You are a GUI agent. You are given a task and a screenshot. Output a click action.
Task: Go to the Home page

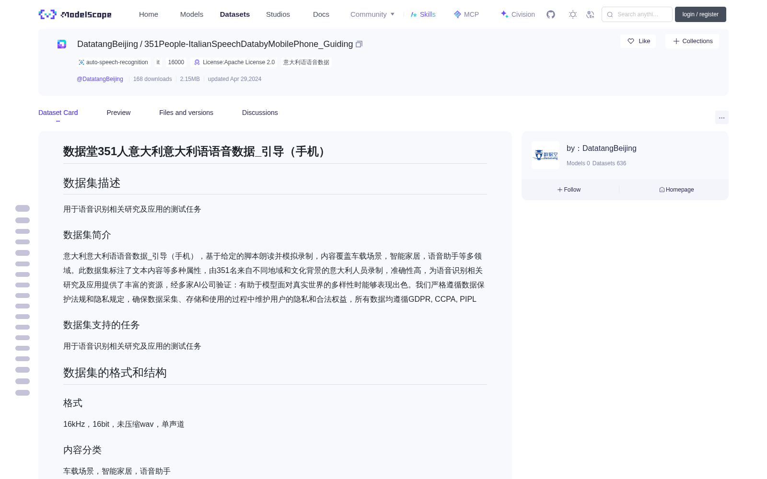149,14
